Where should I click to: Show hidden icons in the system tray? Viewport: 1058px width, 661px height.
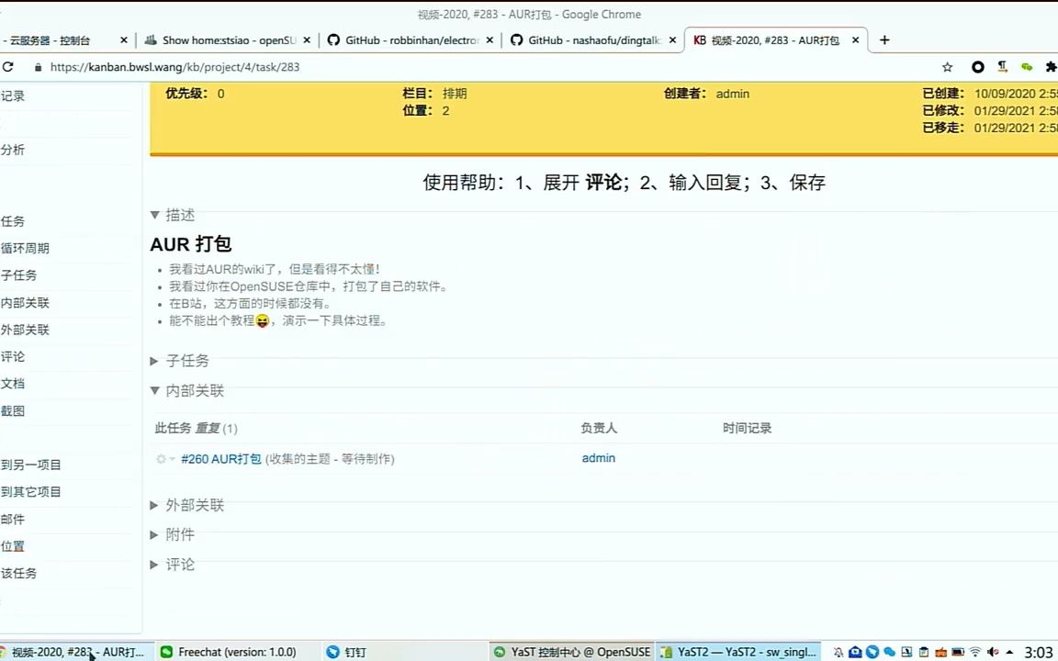1010,652
